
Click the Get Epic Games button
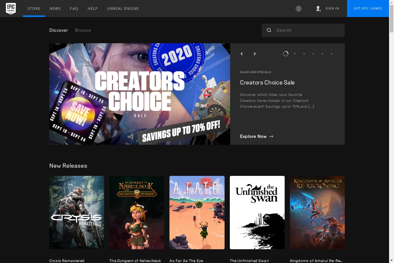[x=368, y=9]
